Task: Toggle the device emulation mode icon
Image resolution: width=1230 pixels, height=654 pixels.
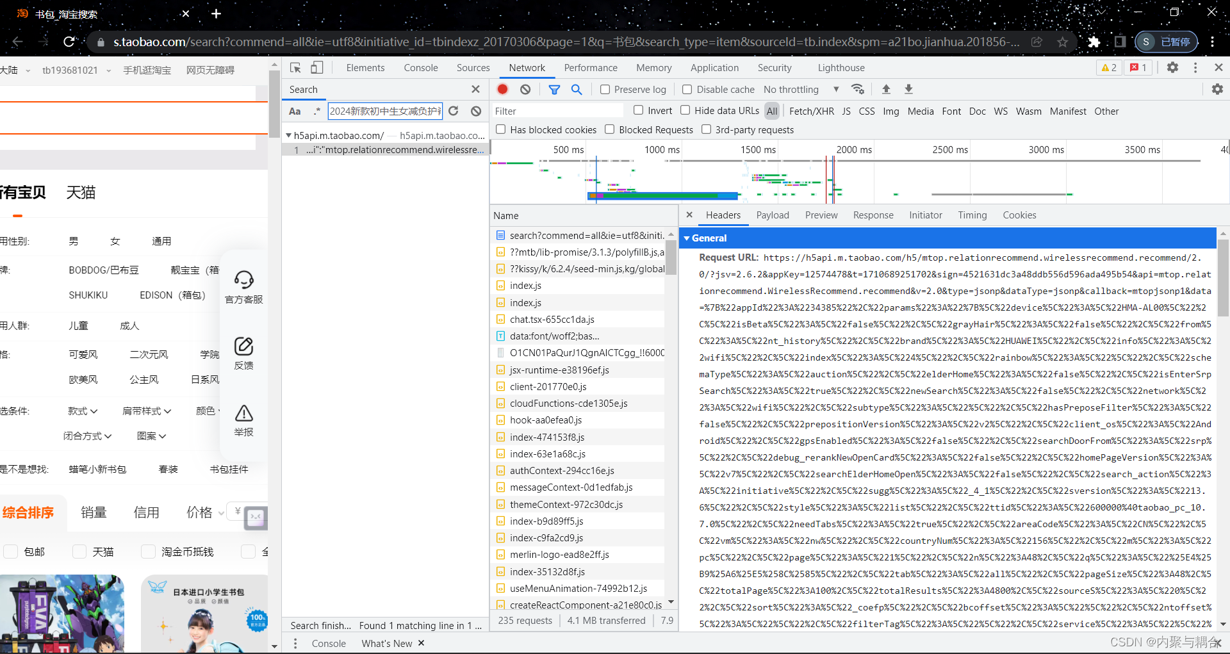Action: [317, 67]
